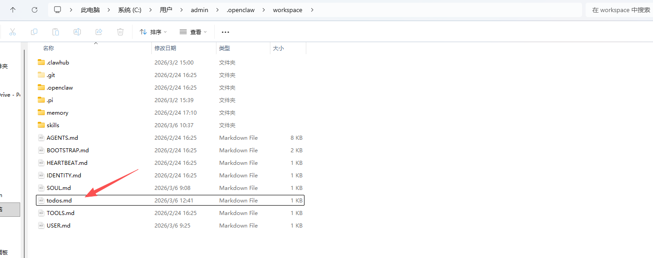The width and height of the screenshot is (653, 258).
Task: Expand chevron after 系统 (C:) breadcrumb
Action: coord(150,10)
